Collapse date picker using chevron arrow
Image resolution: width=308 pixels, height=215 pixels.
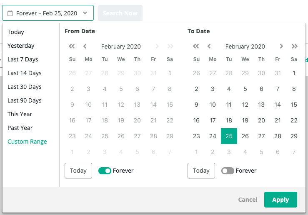tap(85, 13)
